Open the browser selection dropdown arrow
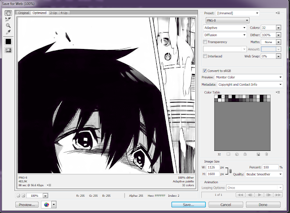The width and height of the screenshot is (290, 213). 54,205
